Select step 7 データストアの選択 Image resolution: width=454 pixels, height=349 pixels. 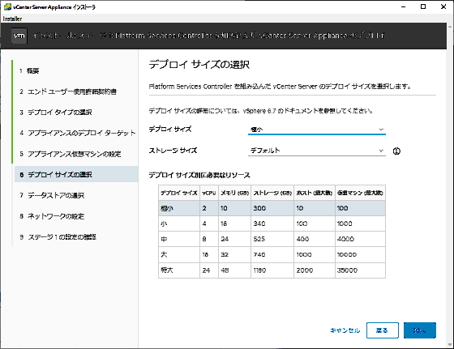[x=52, y=195]
